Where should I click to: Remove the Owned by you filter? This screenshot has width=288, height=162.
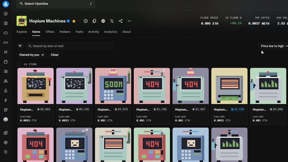pyautogui.click(x=43, y=55)
